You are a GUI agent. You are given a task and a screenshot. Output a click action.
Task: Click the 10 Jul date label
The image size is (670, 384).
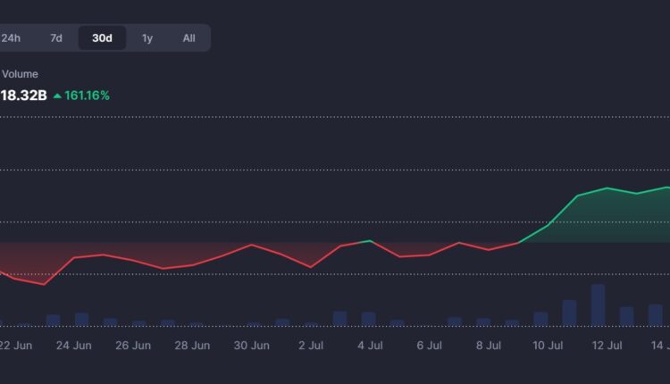(x=548, y=345)
